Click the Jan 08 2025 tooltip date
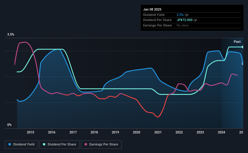Viewport: 248px width, 153px height. coord(152,9)
